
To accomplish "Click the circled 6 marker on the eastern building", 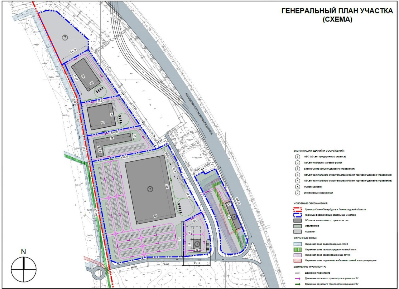I will click(x=233, y=216).
